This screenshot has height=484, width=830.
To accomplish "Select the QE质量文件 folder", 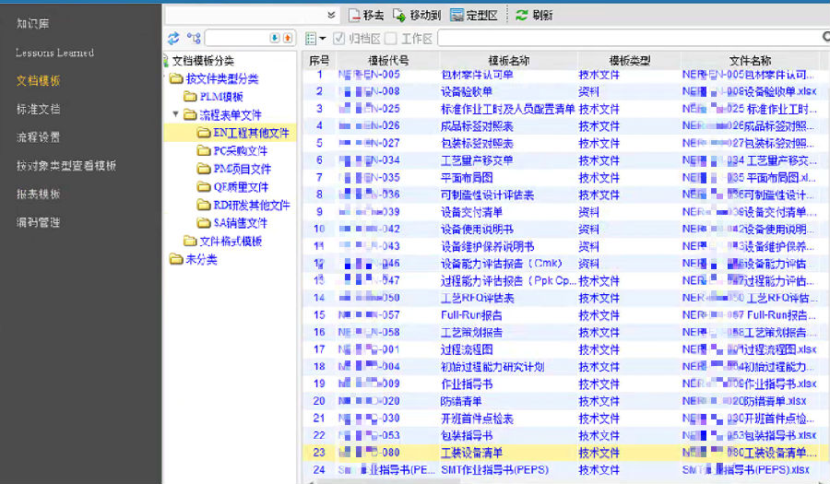I will (234, 187).
